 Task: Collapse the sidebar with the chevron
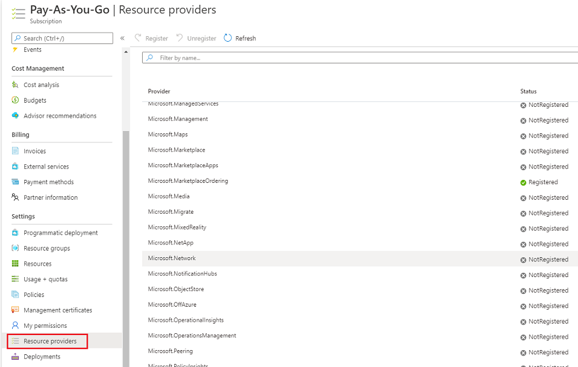pos(122,38)
